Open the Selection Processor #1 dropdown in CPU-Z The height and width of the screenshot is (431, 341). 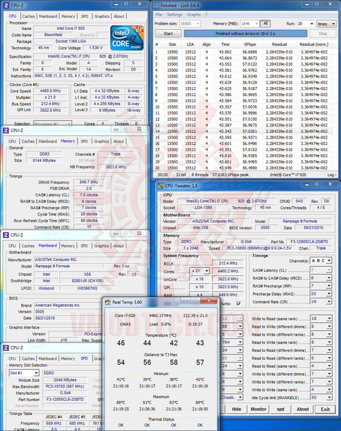pyautogui.click(x=69, y=123)
